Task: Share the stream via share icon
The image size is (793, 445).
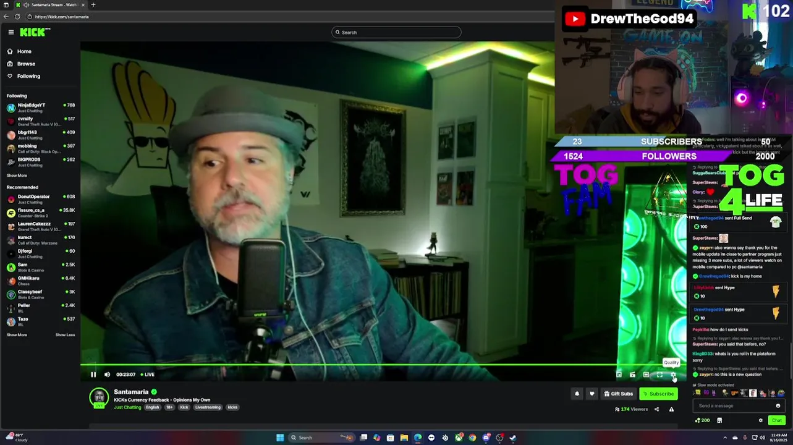Action: coord(656,409)
